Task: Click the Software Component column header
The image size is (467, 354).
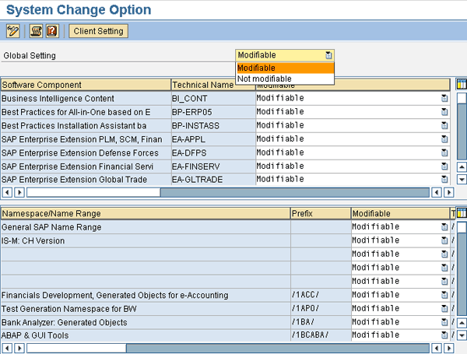Action: coord(86,85)
